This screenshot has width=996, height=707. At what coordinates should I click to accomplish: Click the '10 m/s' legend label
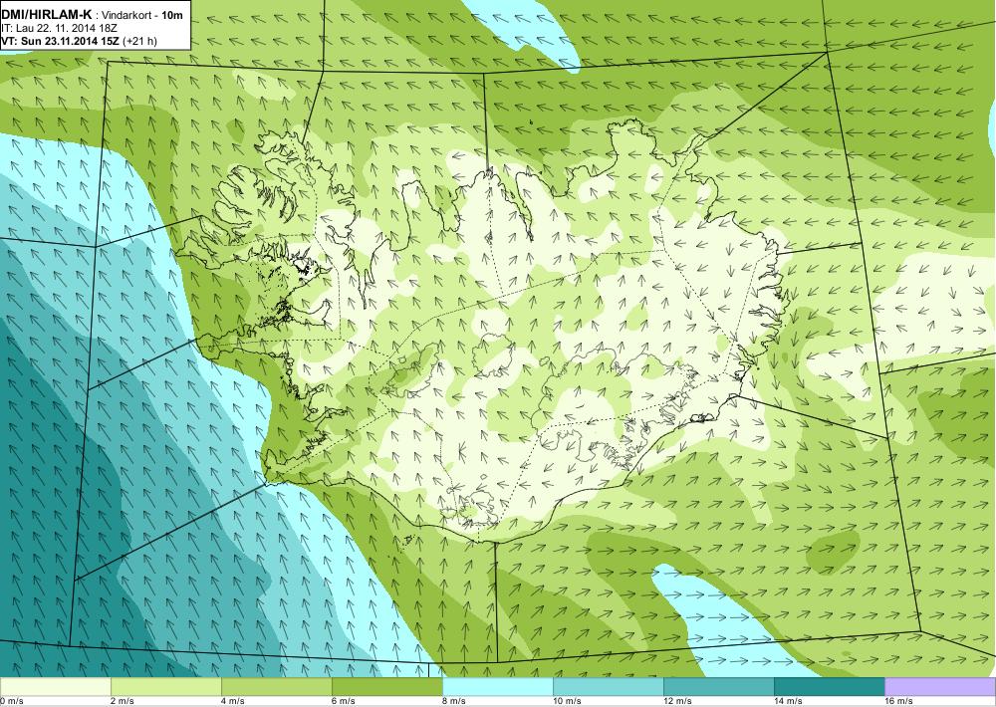pos(568,701)
